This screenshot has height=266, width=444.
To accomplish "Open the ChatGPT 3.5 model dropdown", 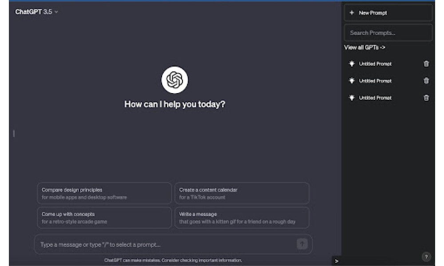I will tap(36, 12).
